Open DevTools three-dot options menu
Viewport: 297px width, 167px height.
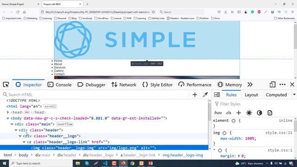pos(283,84)
